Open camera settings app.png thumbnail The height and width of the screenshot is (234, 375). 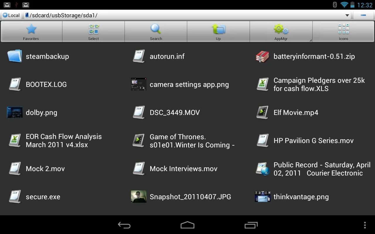[x=139, y=84]
